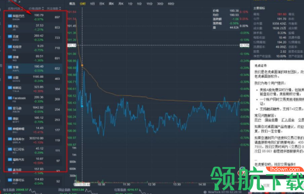Select the 百事可乐 PEP stock row
Screen dimensions: 304x194
pos(34,181)
